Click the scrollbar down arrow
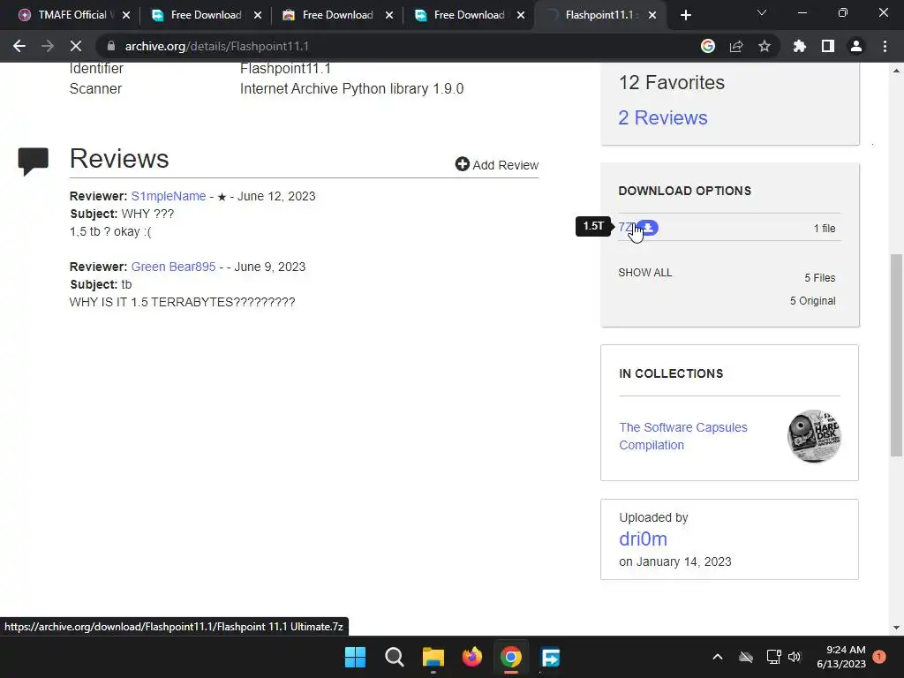This screenshot has height=678, width=904. tap(897, 628)
